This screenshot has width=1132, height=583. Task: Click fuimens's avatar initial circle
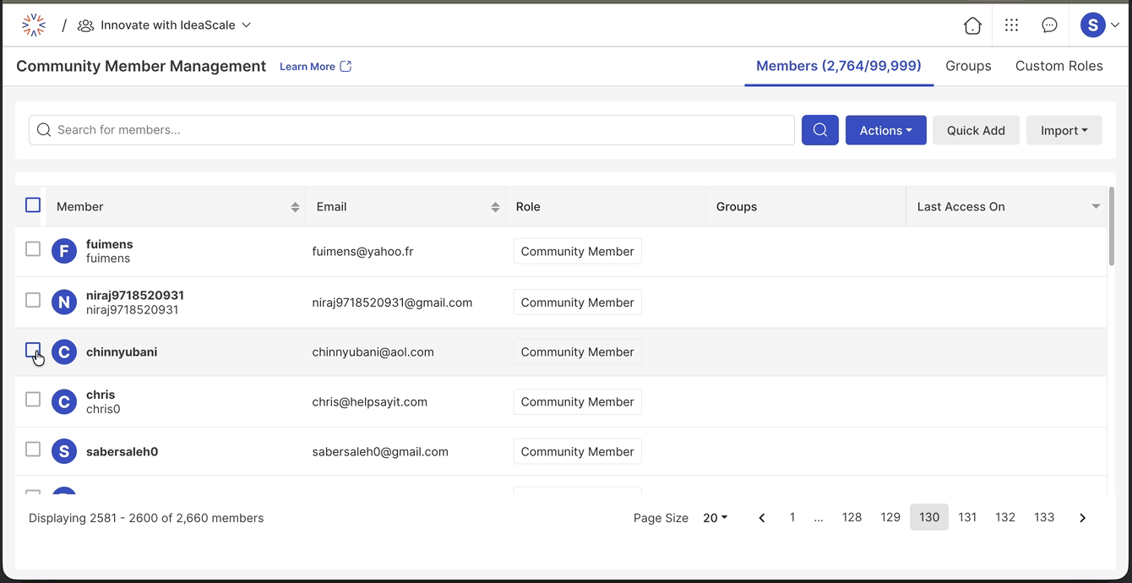pos(64,251)
